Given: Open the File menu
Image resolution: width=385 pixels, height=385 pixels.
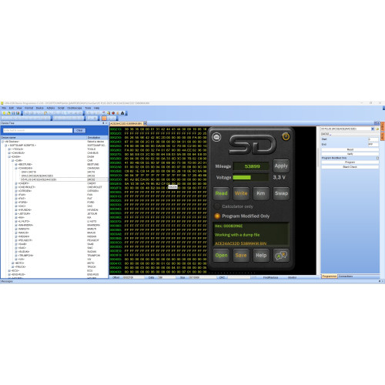Looking at the screenshot, I should coord(4,108).
